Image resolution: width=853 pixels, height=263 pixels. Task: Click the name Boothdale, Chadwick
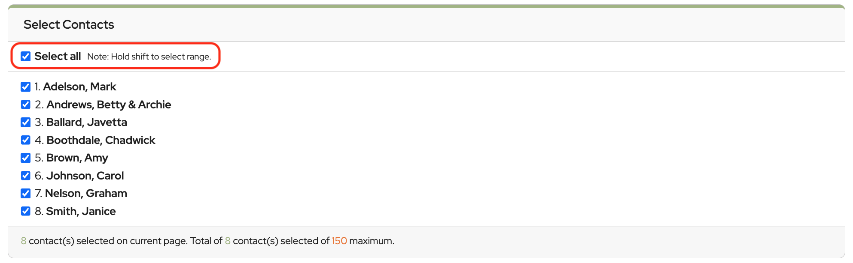101,140
